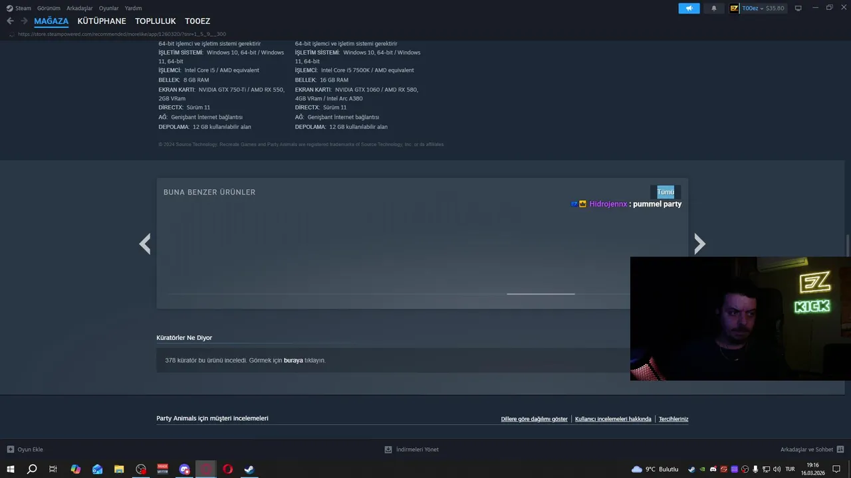
Task: Open the Yardım menu
Action: [x=134, y=8]
